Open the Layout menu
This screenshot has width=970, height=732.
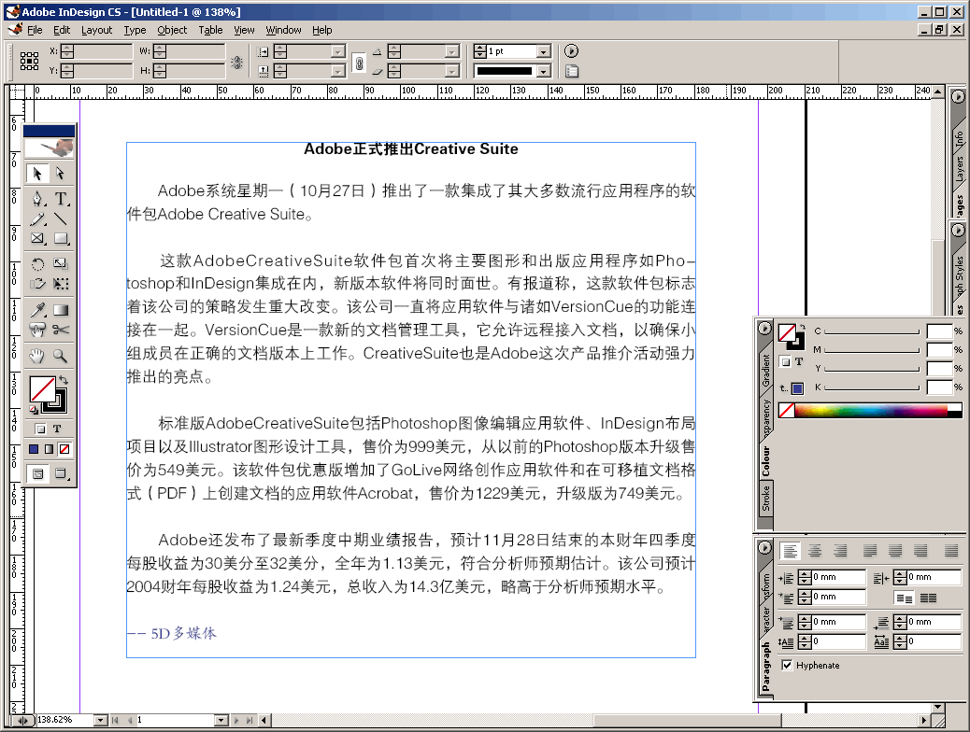click(96, 30)
